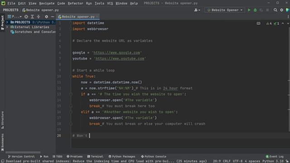Open the Edit menu

coord(22,3)
